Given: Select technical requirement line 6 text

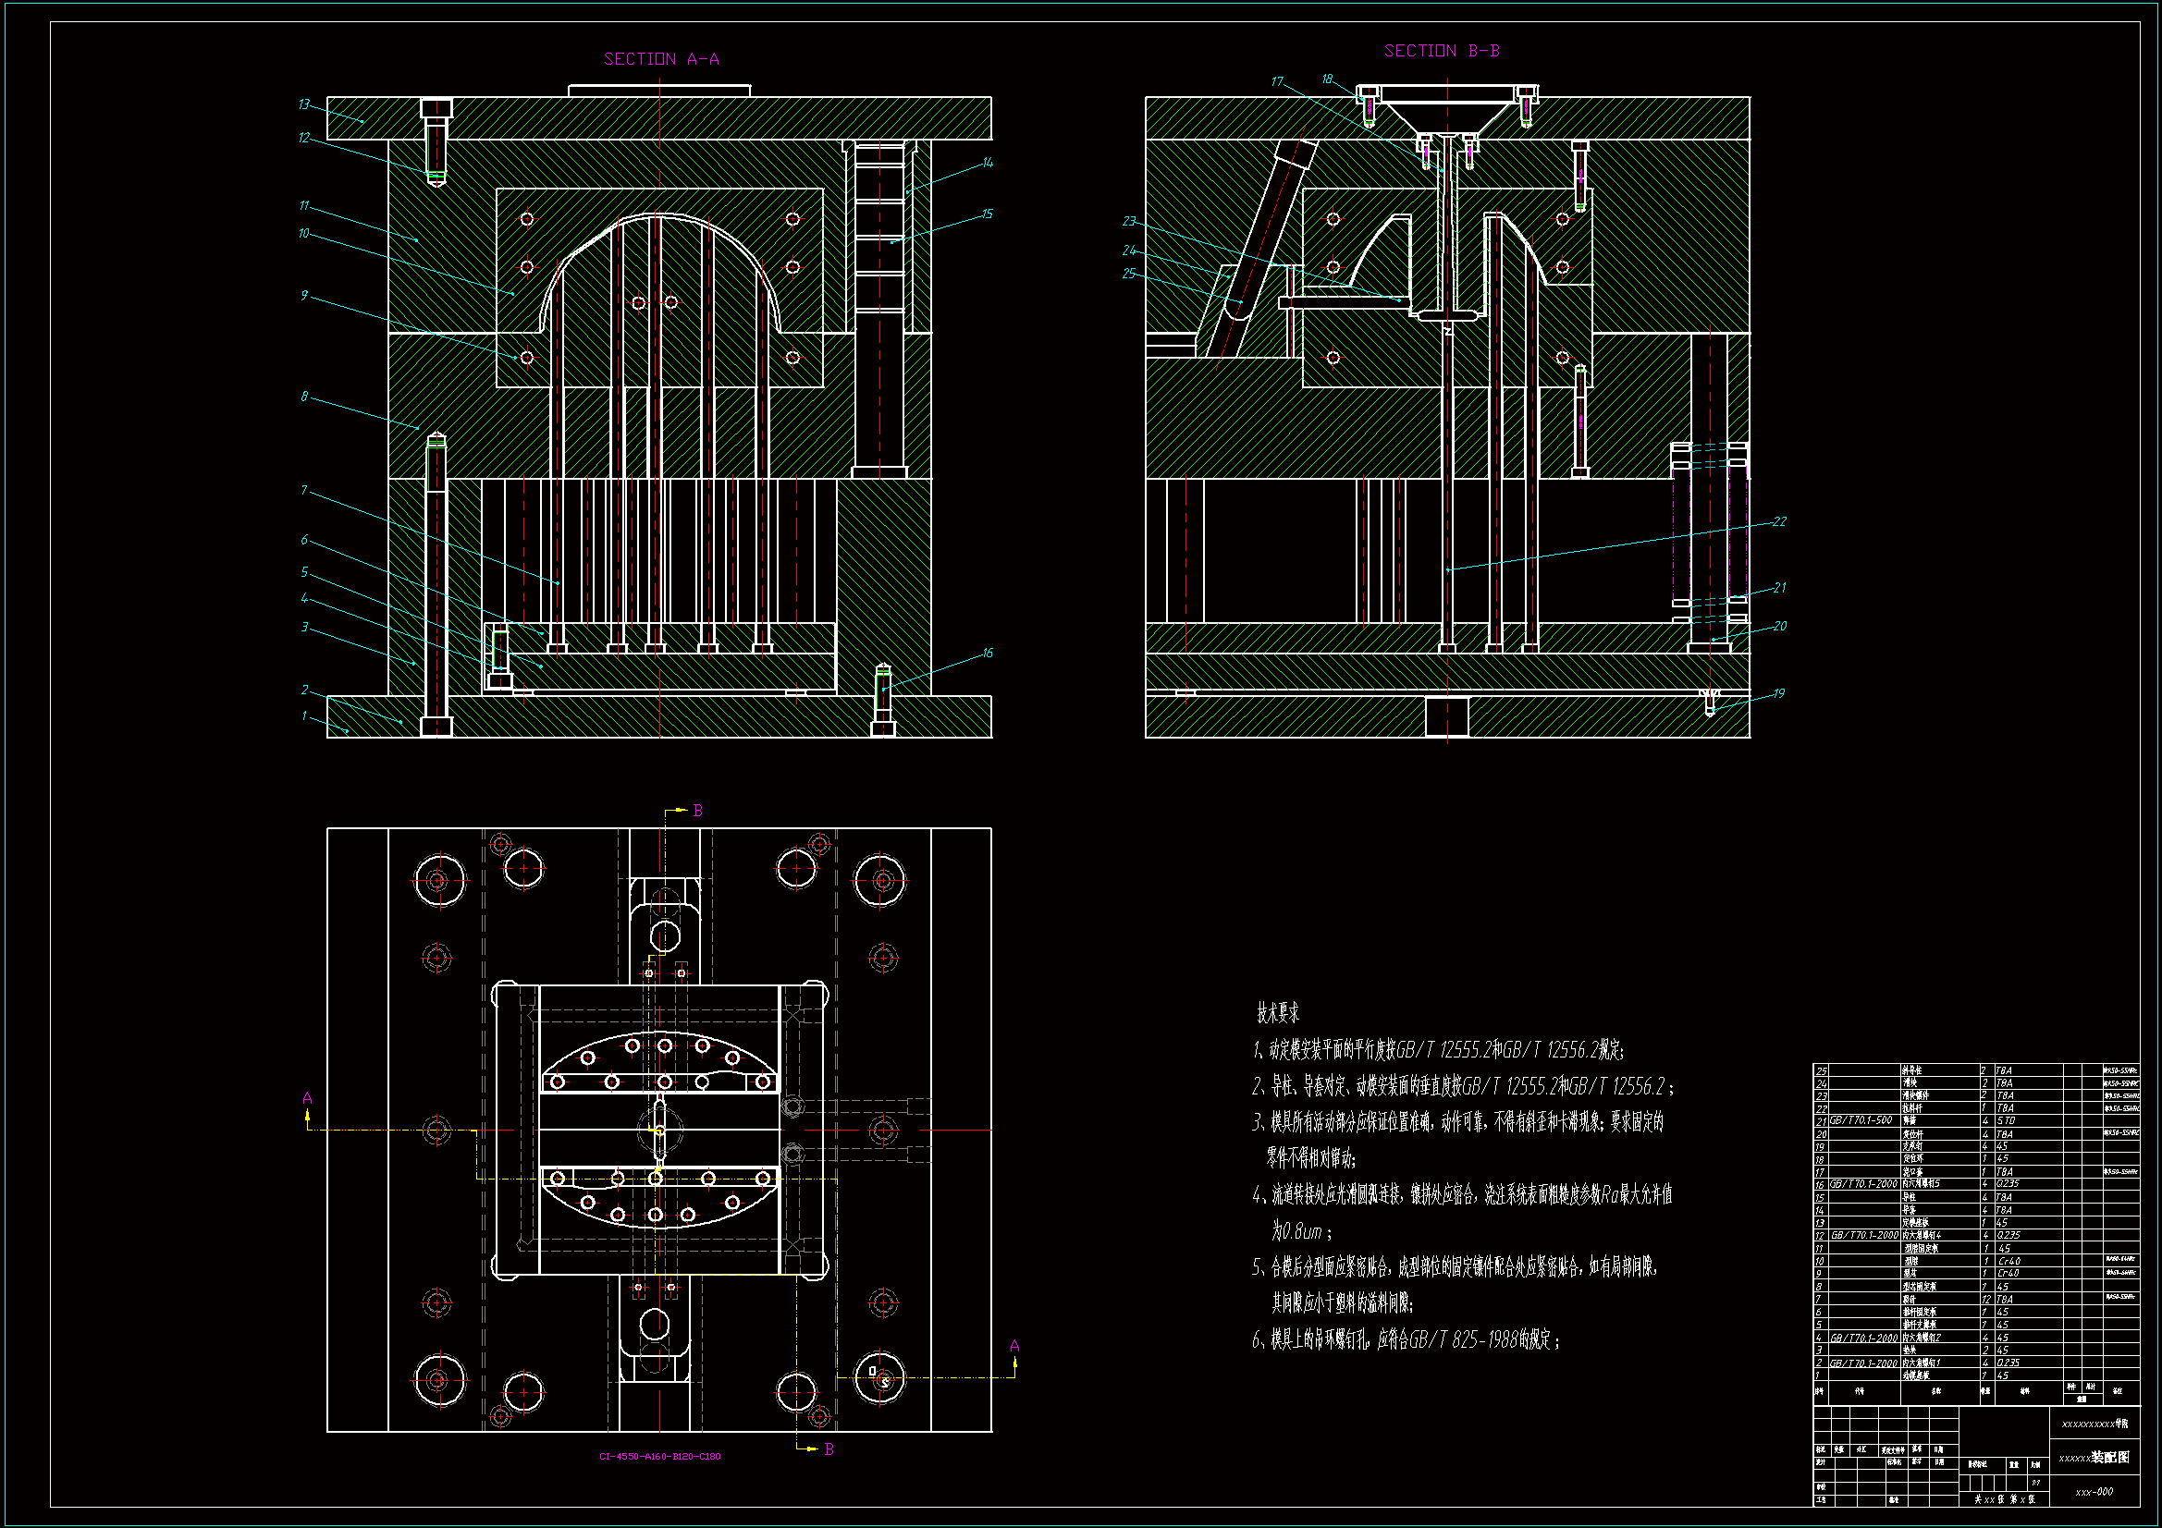Looking at the screenshot, I should click(1405, 1339).
